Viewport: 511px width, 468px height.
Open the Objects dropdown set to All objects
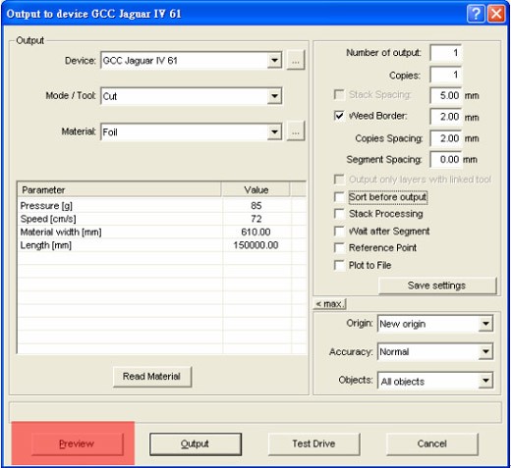[485, 381]
